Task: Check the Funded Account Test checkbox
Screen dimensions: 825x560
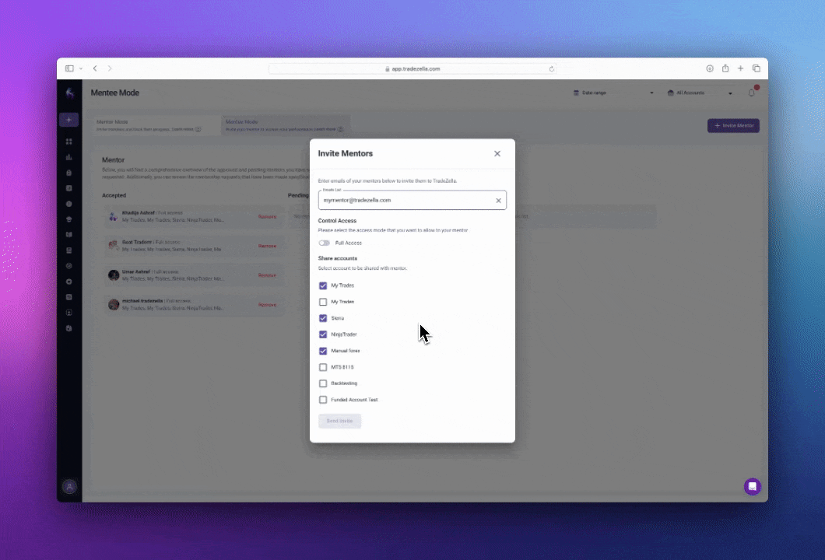Action: tap(323, 400)
